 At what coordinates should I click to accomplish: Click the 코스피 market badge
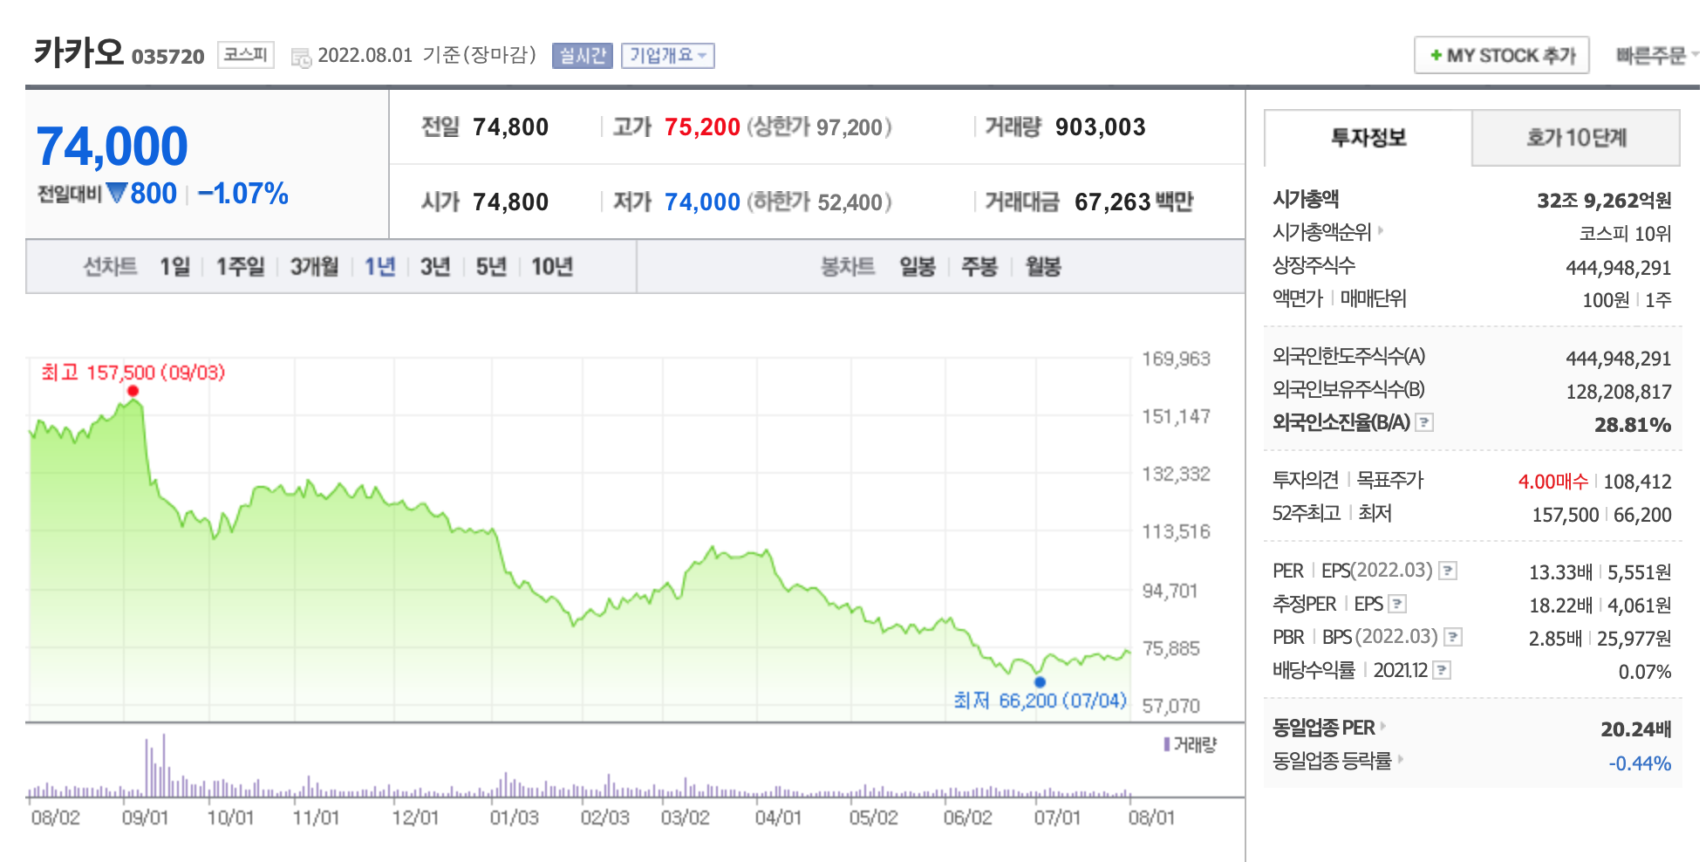[246, 55]
